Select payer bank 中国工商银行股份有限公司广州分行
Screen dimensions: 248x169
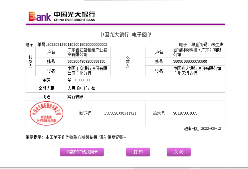[x=87, y=71]
